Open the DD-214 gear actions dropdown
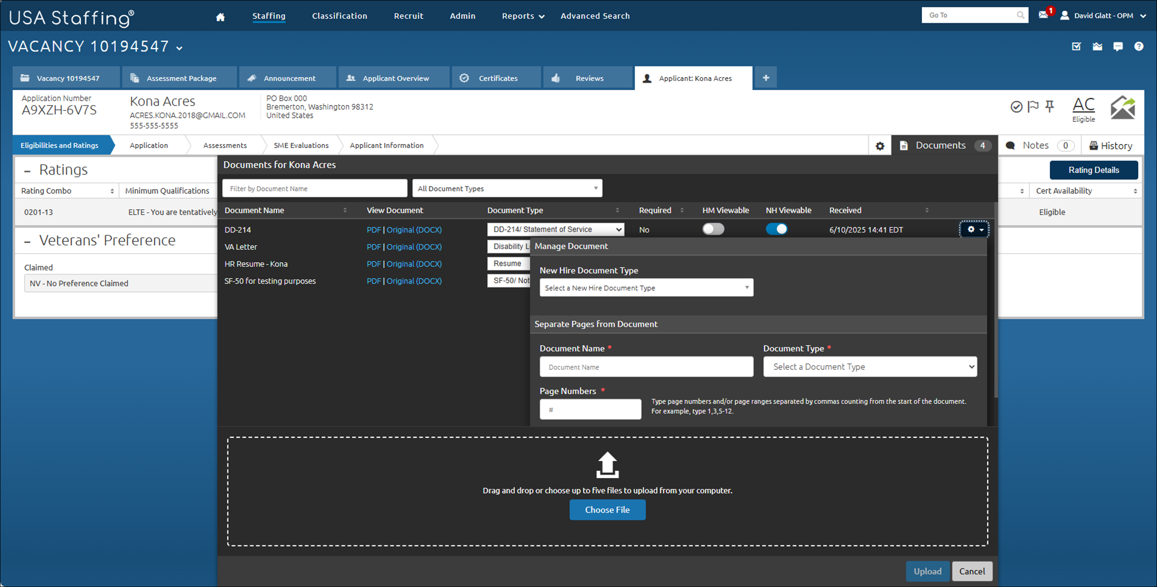This screenshot has width=1157, height=587. click(x=974, y=230)
